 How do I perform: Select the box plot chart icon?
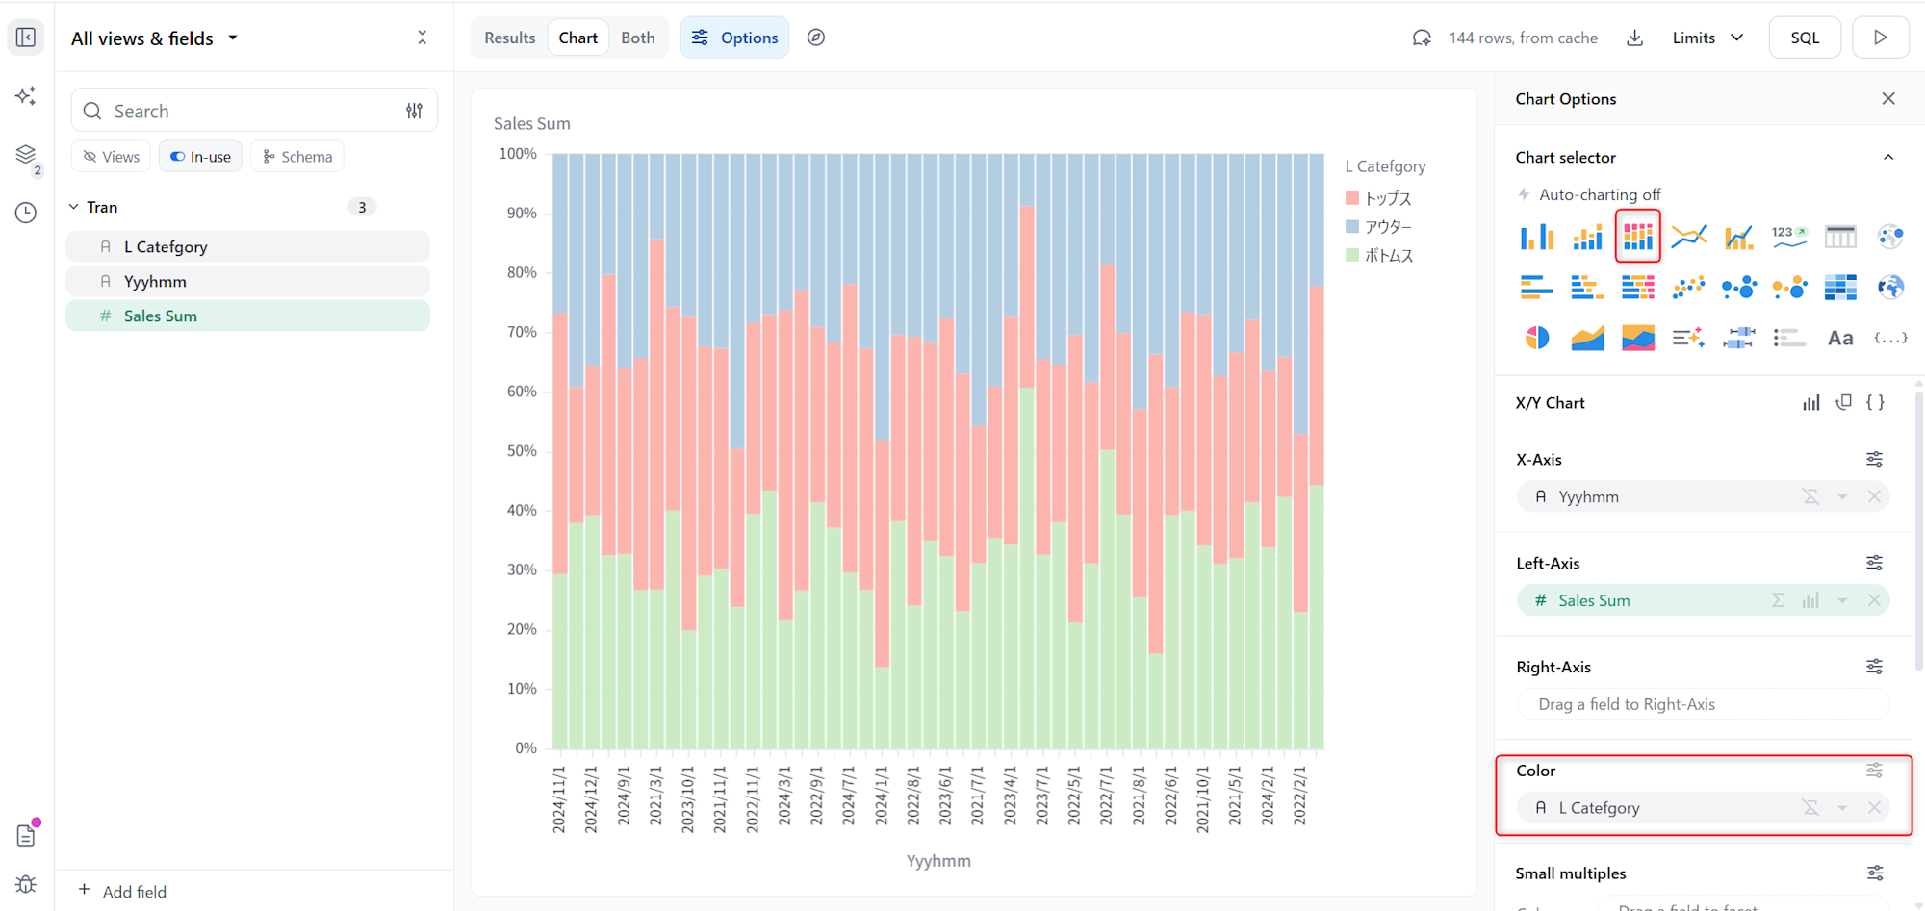[1738, 338]
